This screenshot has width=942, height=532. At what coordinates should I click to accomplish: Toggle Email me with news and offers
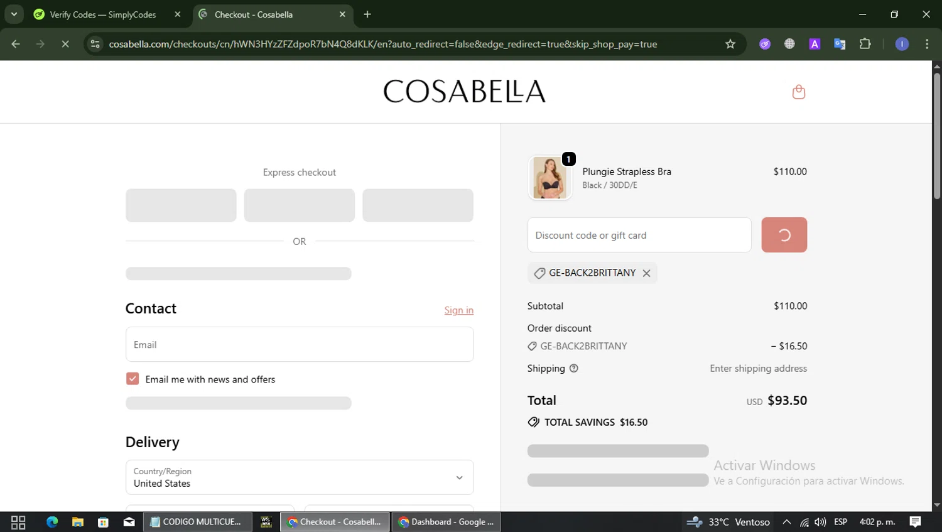(133, 379)
